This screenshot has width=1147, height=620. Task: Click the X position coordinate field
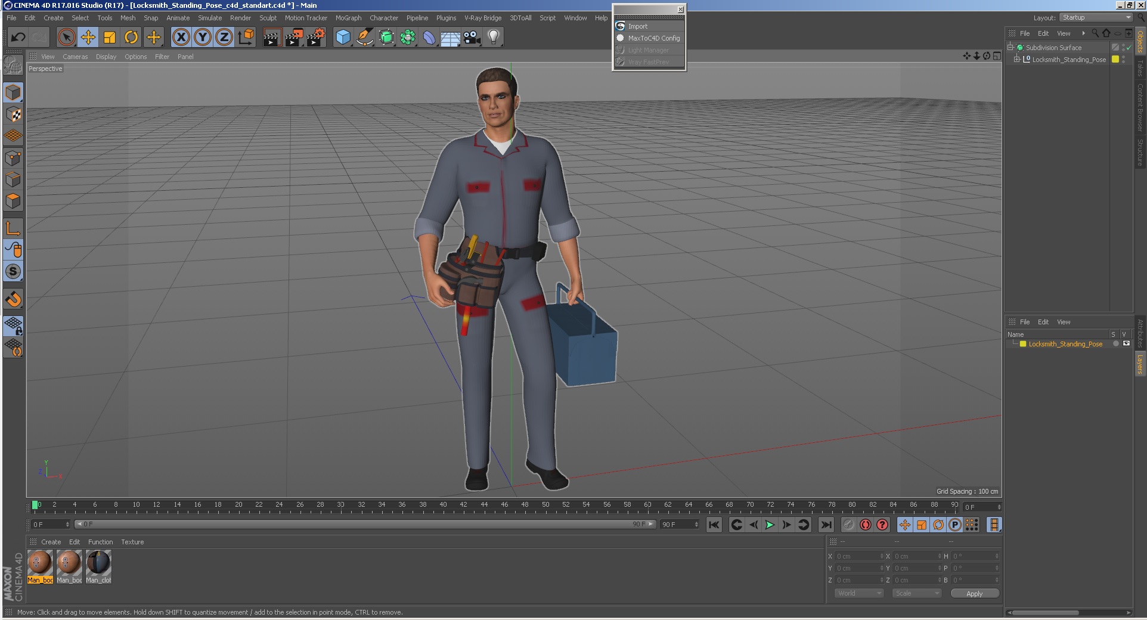858,556
